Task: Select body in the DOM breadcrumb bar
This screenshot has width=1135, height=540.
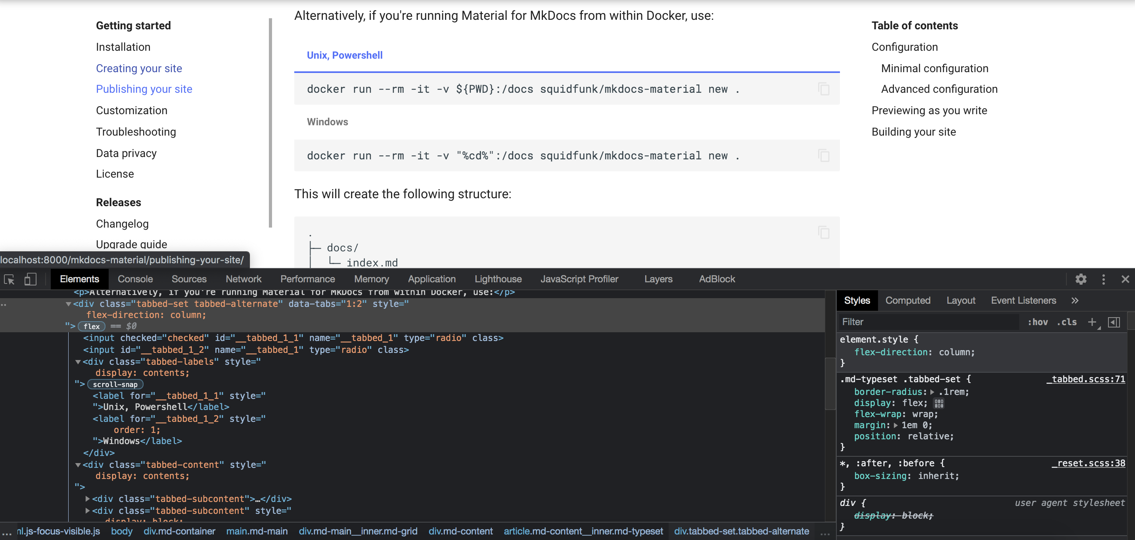Action: coord(122,531)
